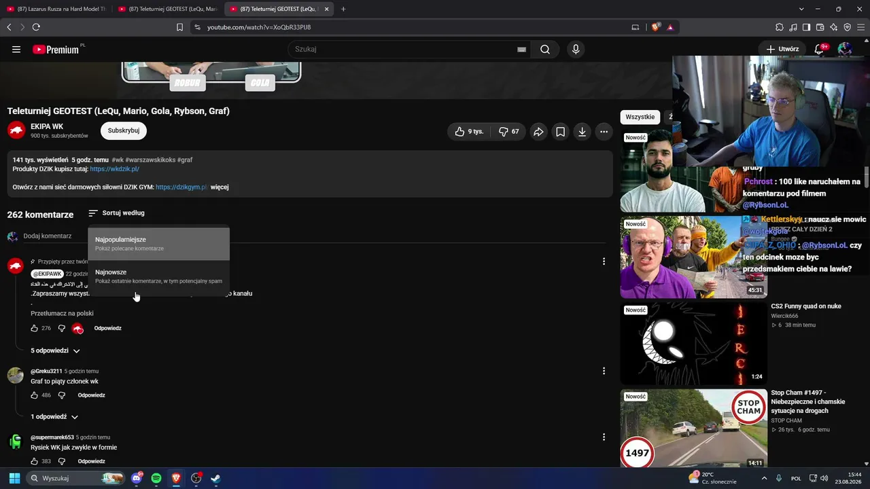
Task: Open Steam from the taskbar
Action: [215, 478]
